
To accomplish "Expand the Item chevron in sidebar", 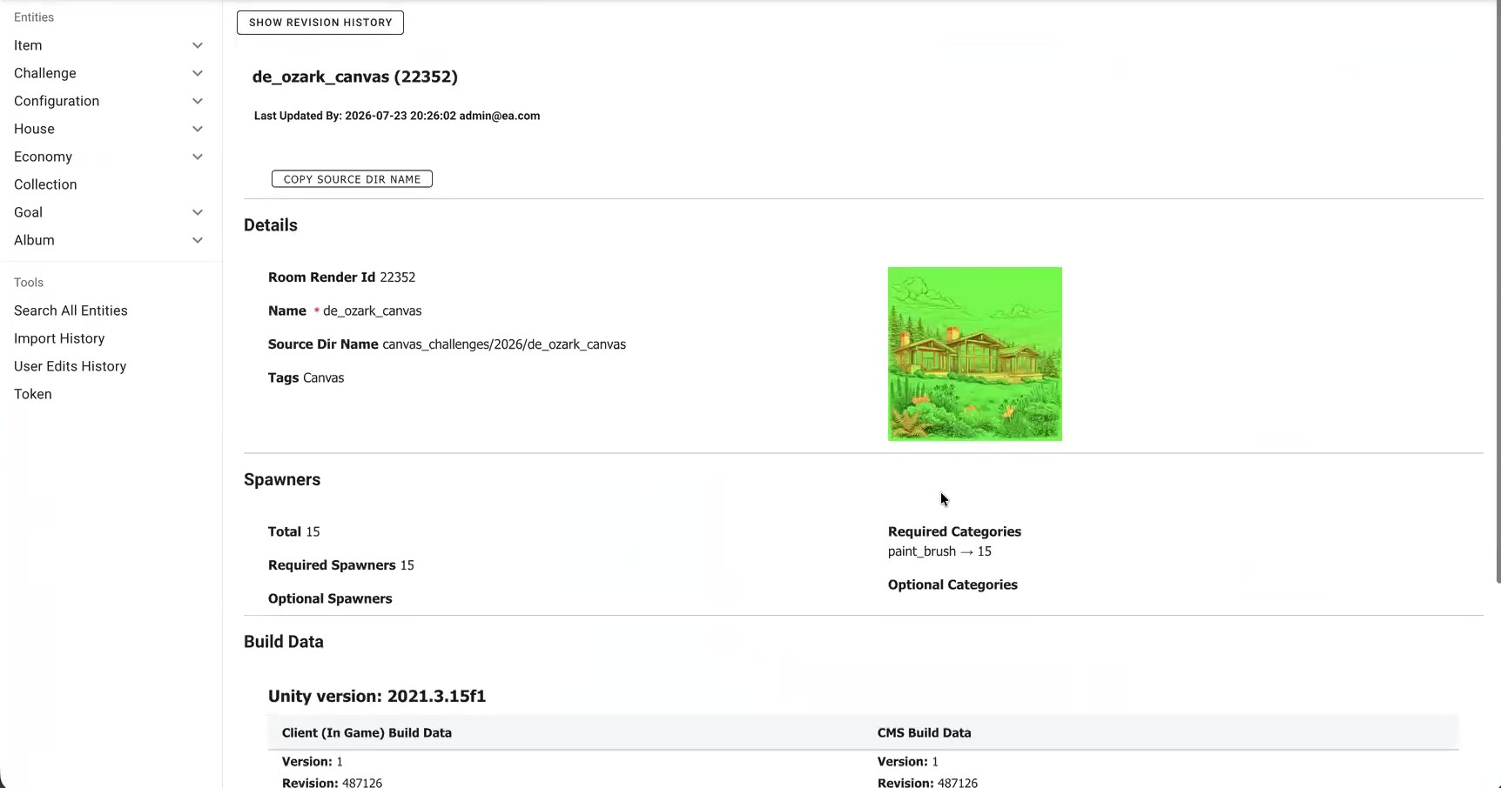I will click(198, 45).
